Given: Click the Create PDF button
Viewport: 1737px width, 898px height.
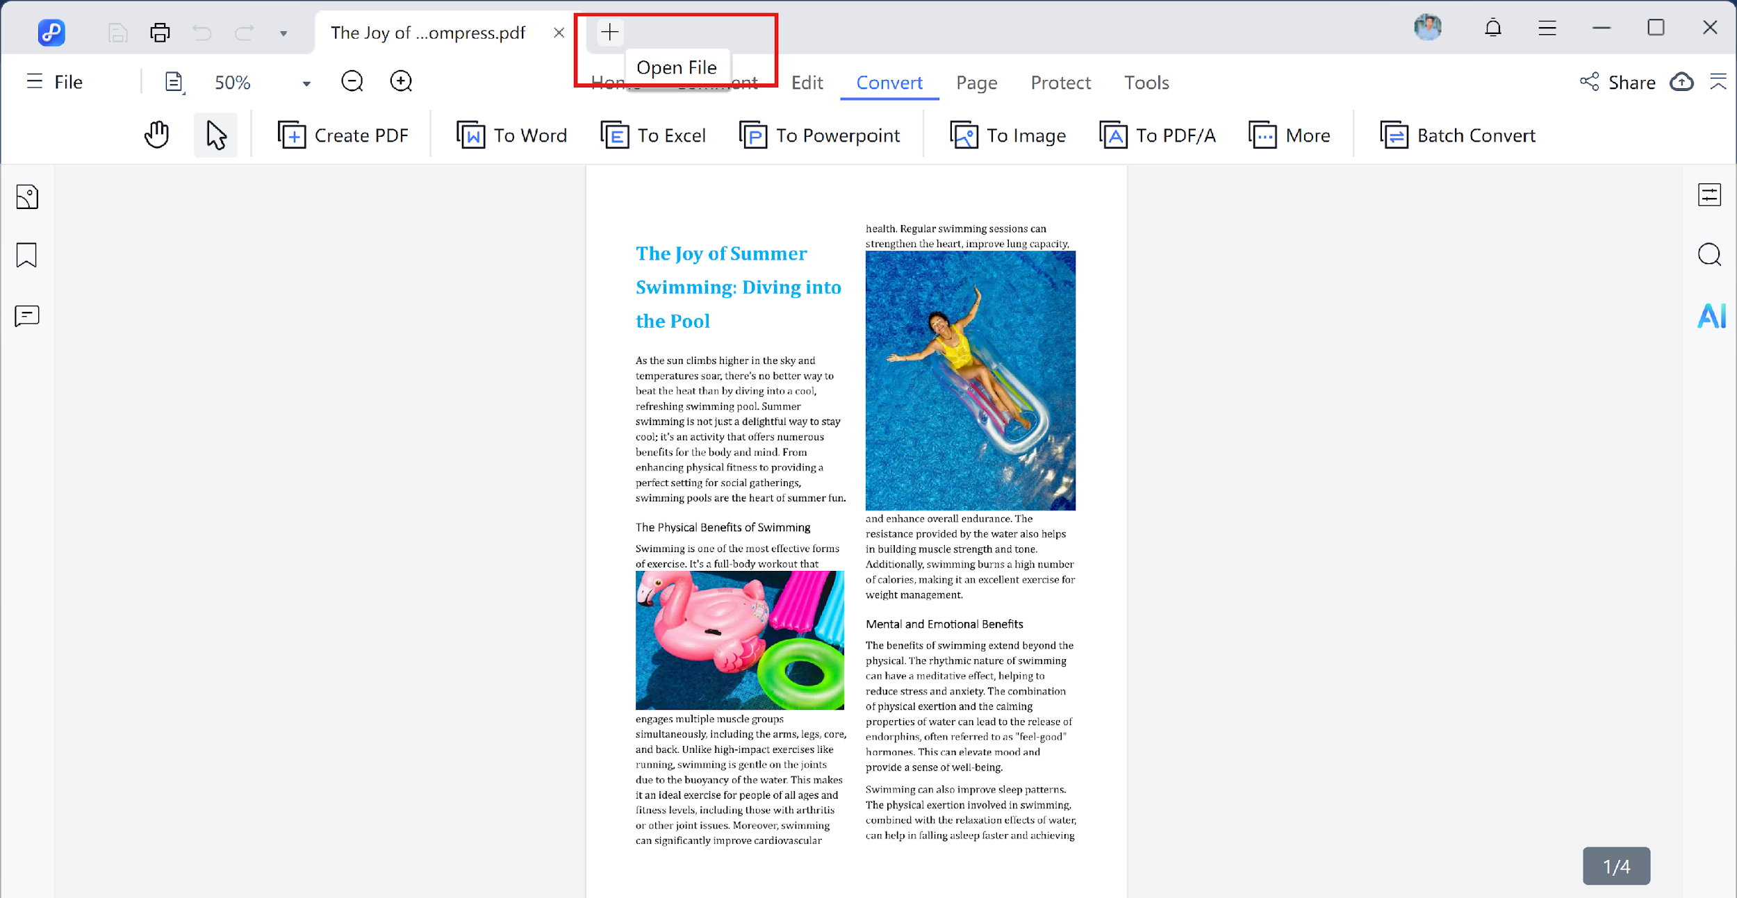Looking at the screenshot, I should coord(344,135).
